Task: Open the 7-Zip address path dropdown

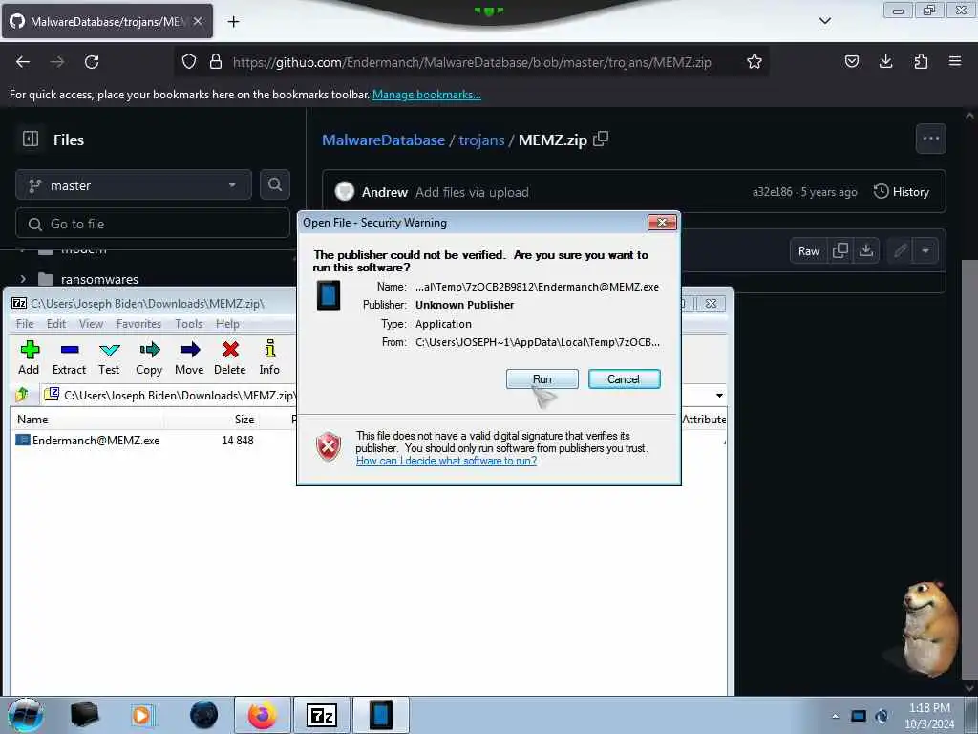Action: pos(719,395)
